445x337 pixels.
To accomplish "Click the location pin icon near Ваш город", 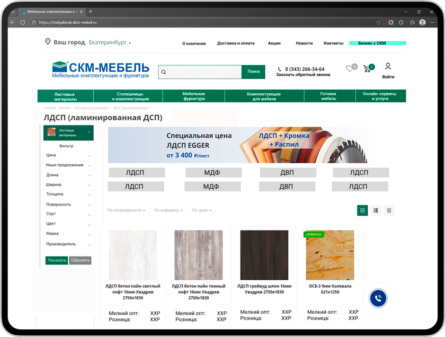I will pos(47,42).
